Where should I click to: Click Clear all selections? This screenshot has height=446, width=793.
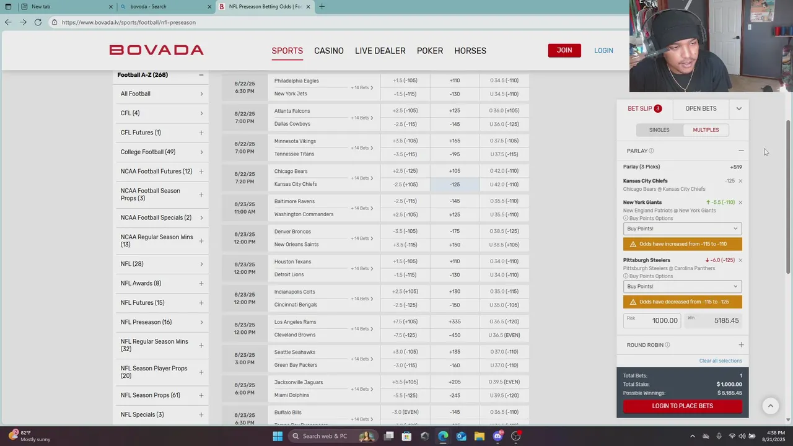[x=721, y=361]
